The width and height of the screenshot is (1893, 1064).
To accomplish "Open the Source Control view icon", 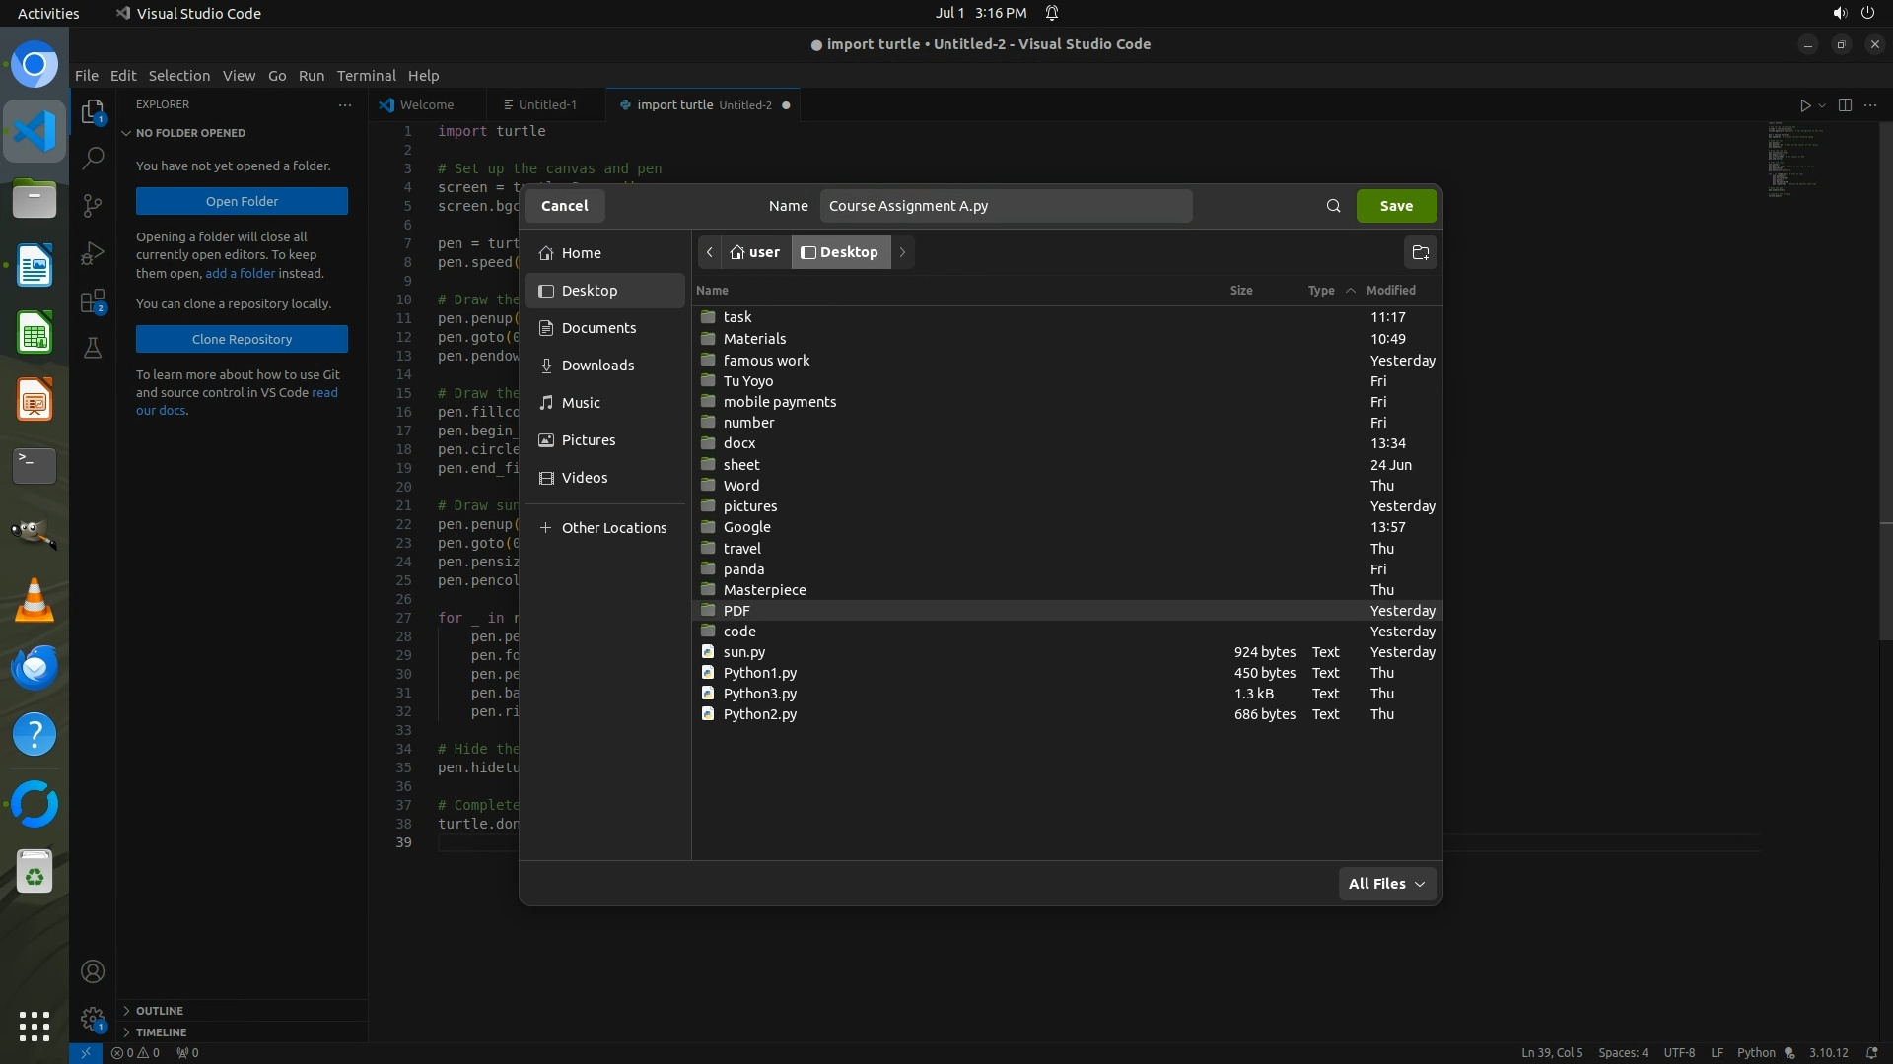I will click(93, 205).
